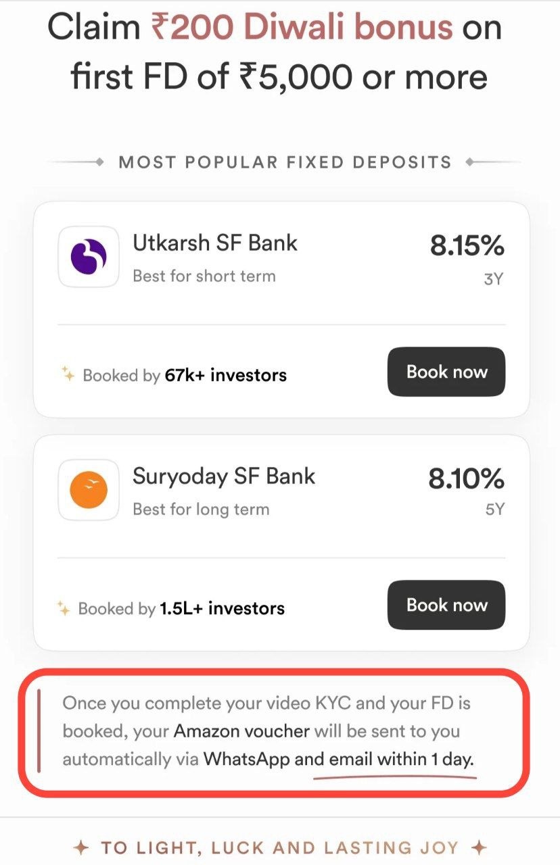The width and height of the screenshot is (560, 865).
Task: Tap Best for short term subtitle
Action: click(204, 276)
